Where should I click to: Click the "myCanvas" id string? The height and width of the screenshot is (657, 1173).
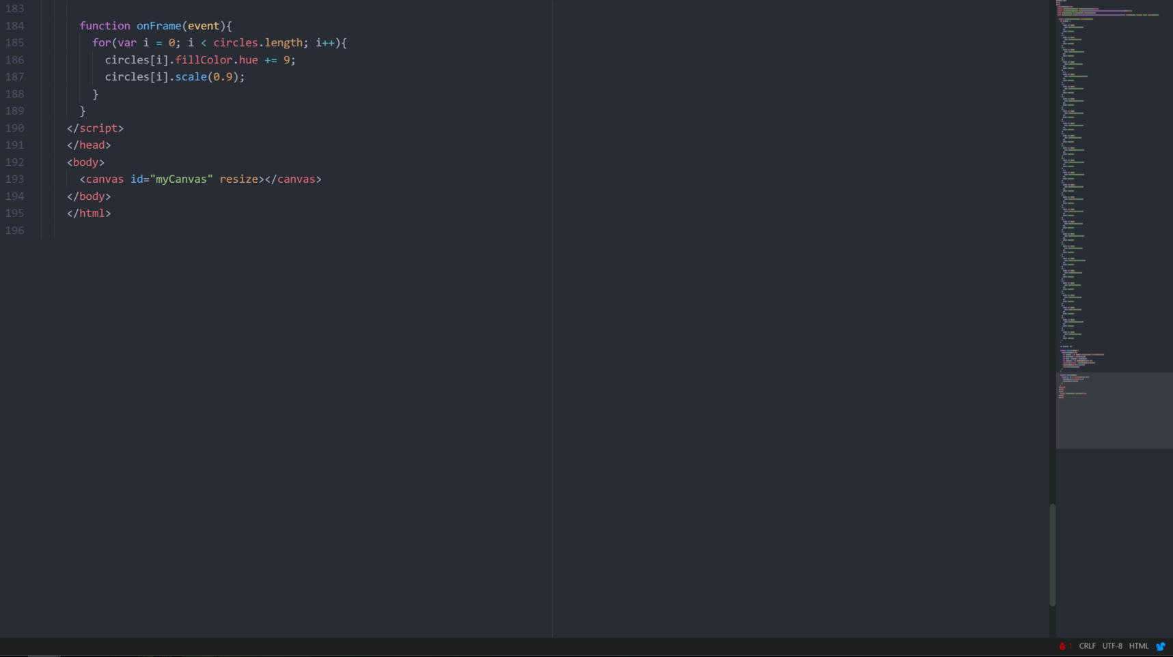tap(181, 179)
